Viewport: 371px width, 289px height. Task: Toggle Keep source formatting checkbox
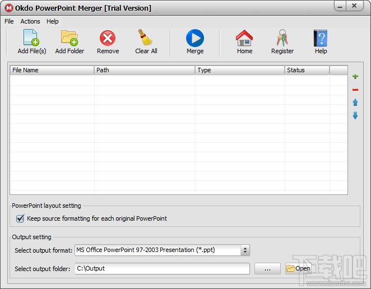point(20,218)
